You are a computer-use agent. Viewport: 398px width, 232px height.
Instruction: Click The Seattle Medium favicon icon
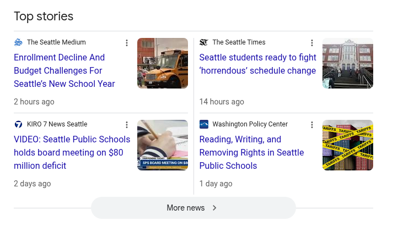(x=18, y=42)
